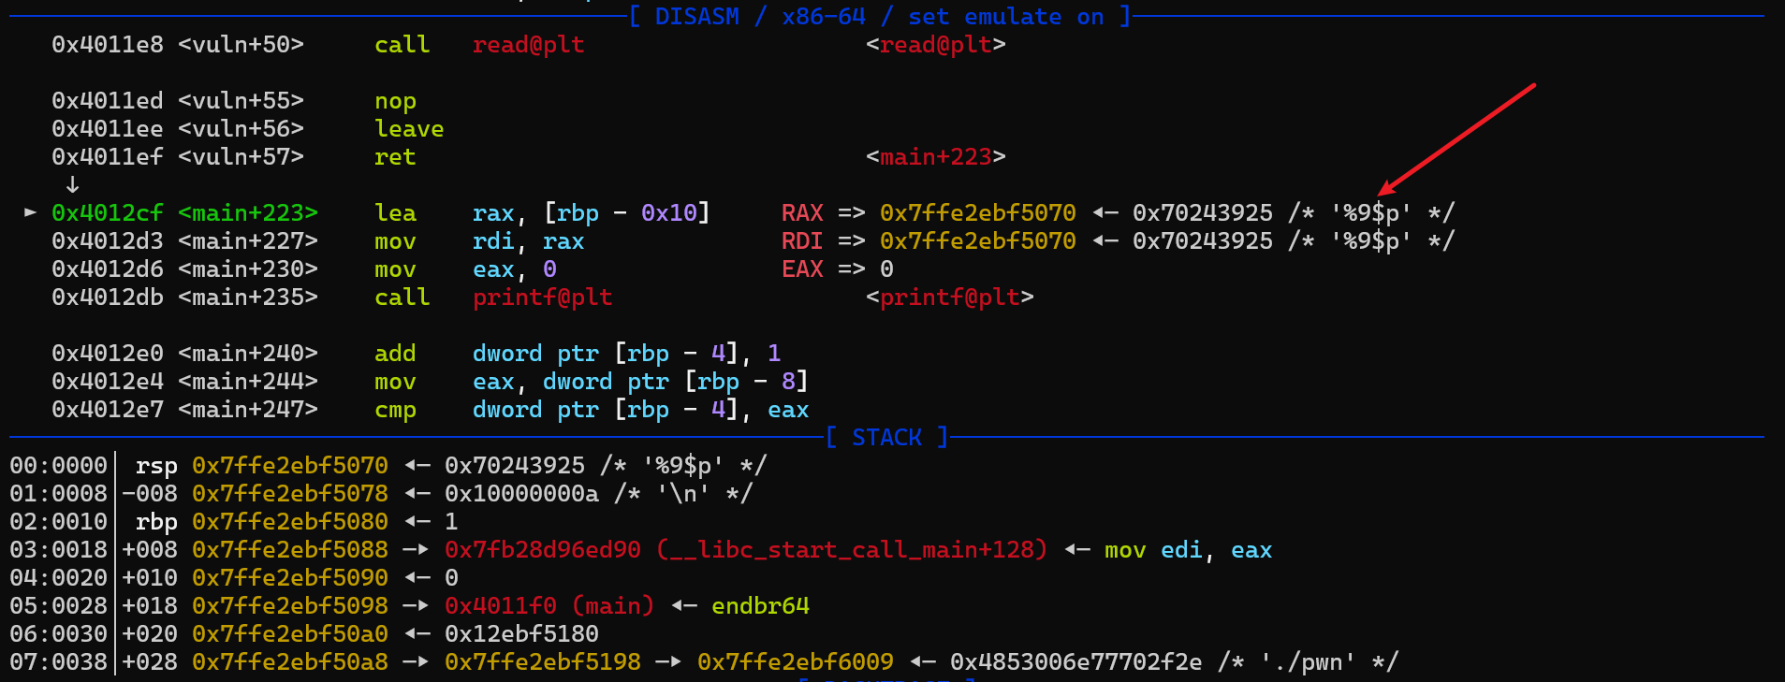Click the 0x7ffe2ebf6009 pointer in last stack row

click(795, 662)
